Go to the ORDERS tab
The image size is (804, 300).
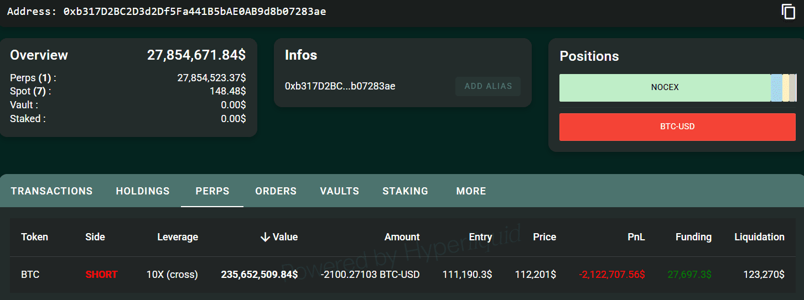click(276, 191)
